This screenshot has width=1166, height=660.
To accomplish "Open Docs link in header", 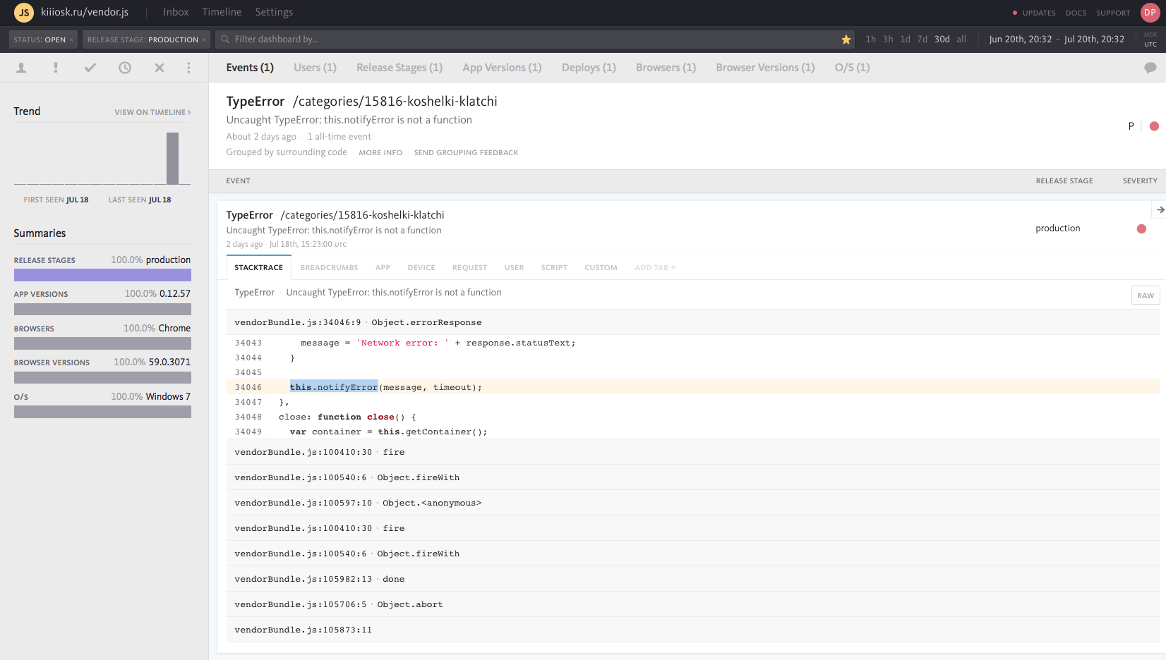I will point(1076,13).
